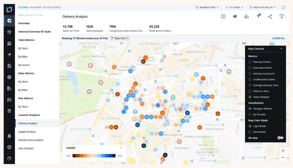Enable the 3D view switch
The height and width of the screenshot is (168, 293).
[280, 138]
